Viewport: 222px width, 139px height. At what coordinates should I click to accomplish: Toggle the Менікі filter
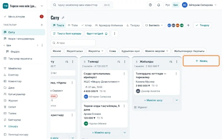(57, 51)
